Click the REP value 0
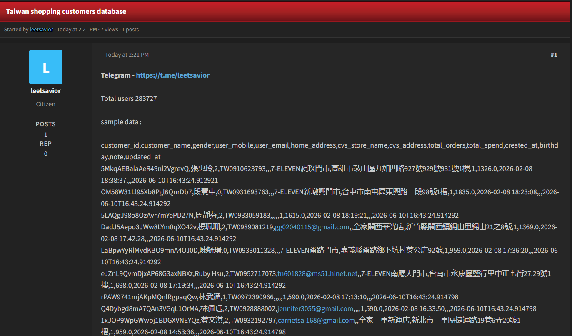 click(x=46, y=154)
